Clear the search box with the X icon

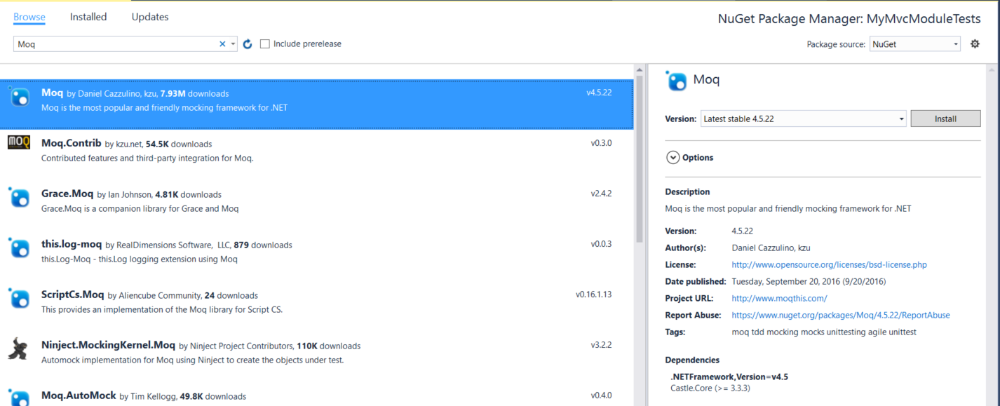pos(222,44)
